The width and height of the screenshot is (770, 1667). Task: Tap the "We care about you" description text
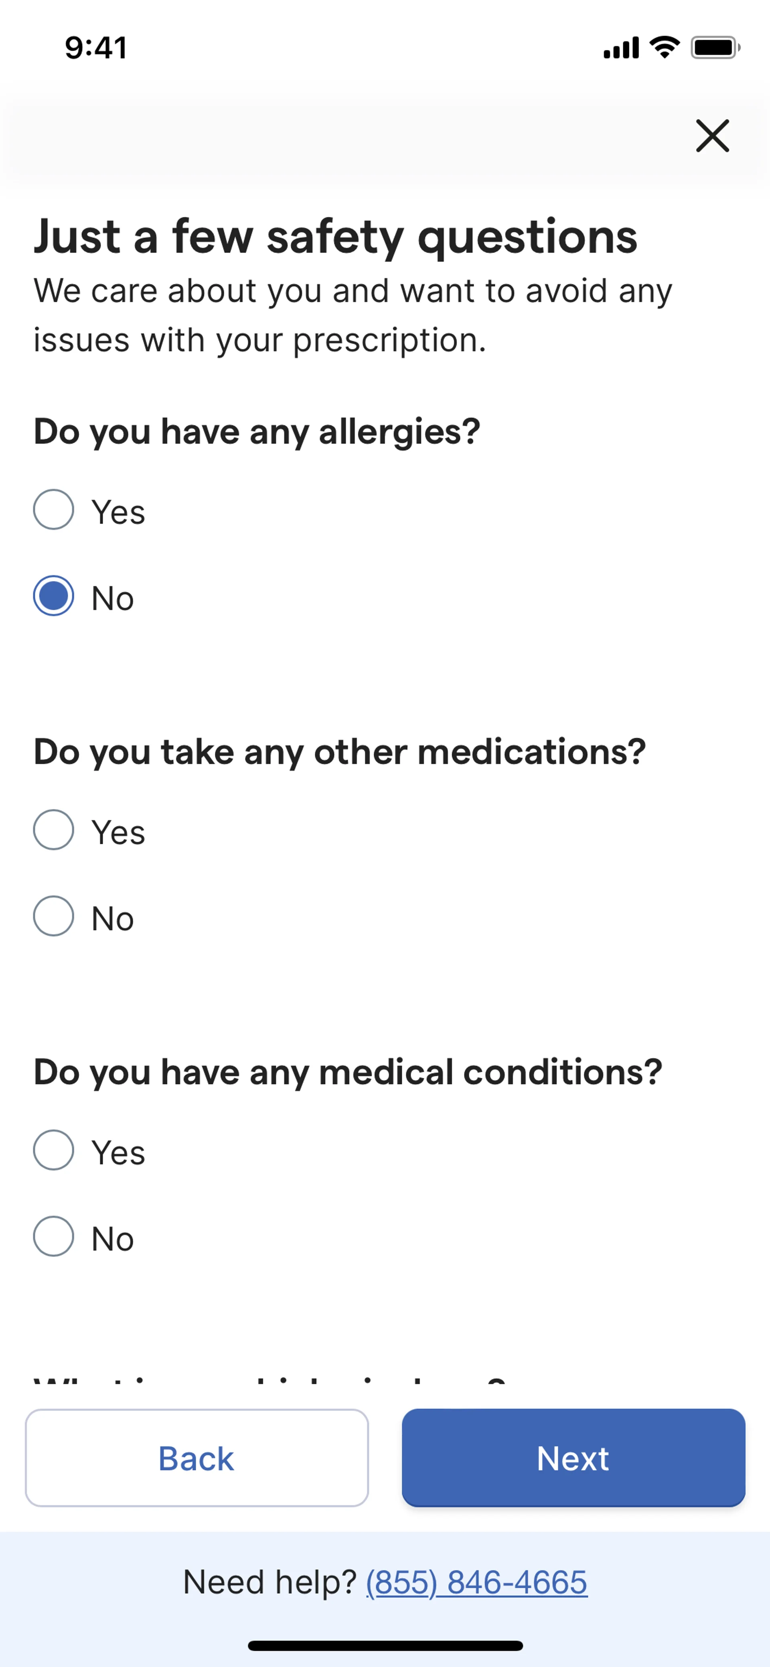coord(353,315)
